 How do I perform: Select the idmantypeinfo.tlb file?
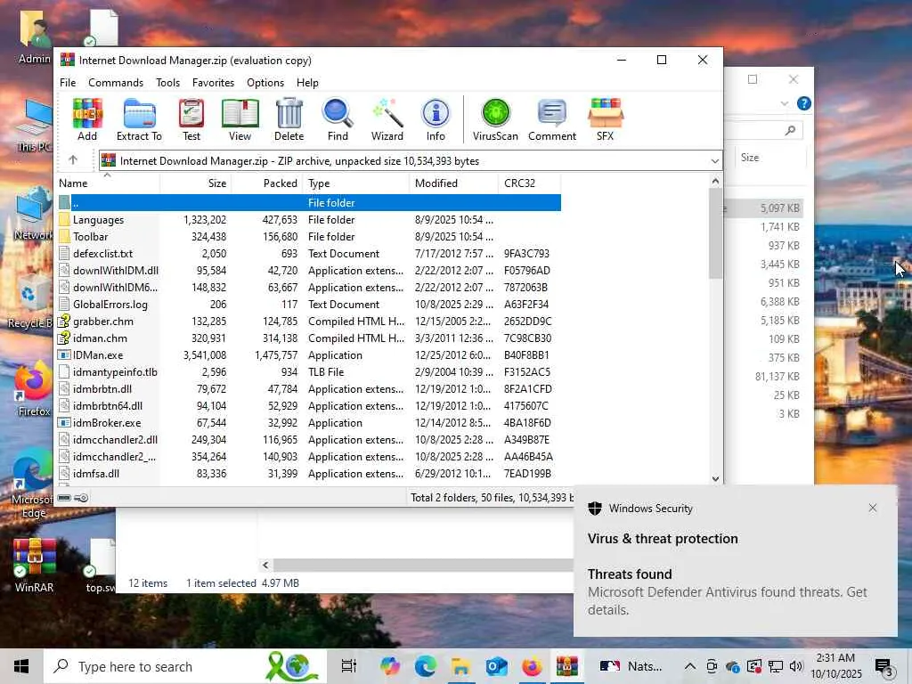(x=115, y=372)
